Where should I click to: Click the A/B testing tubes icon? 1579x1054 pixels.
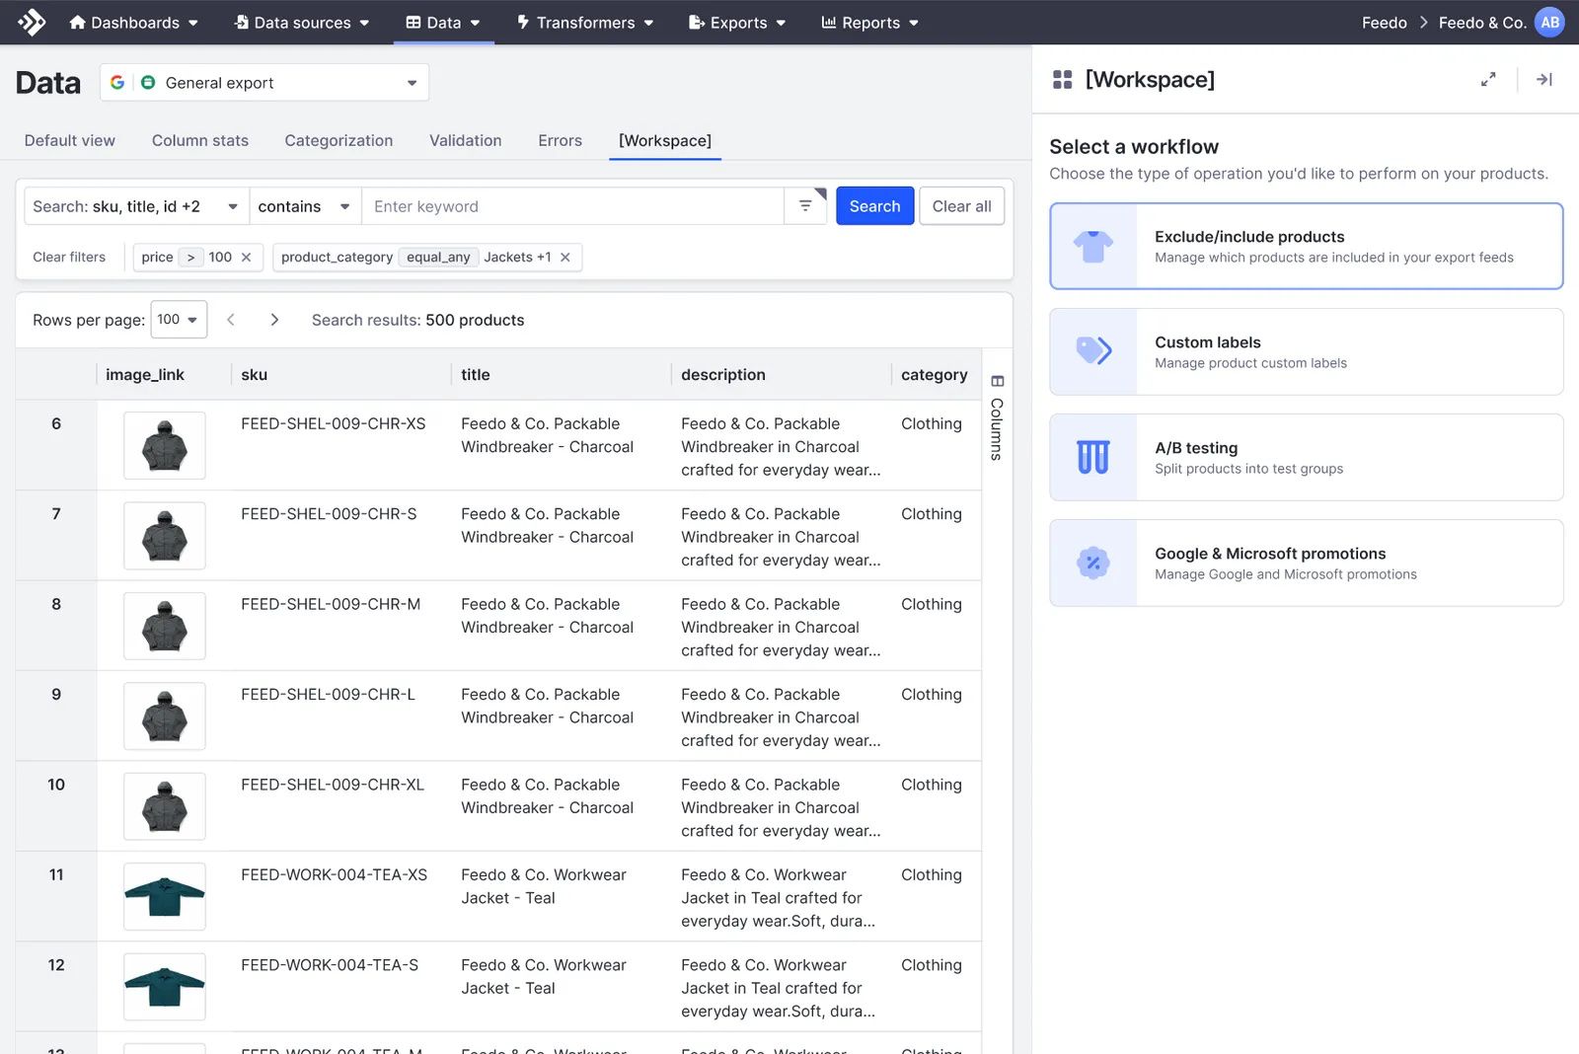[1093, 458]
